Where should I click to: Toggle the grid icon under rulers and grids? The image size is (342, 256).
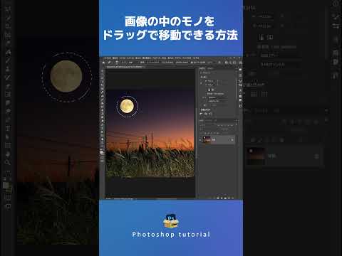click(x=254, y=95)
